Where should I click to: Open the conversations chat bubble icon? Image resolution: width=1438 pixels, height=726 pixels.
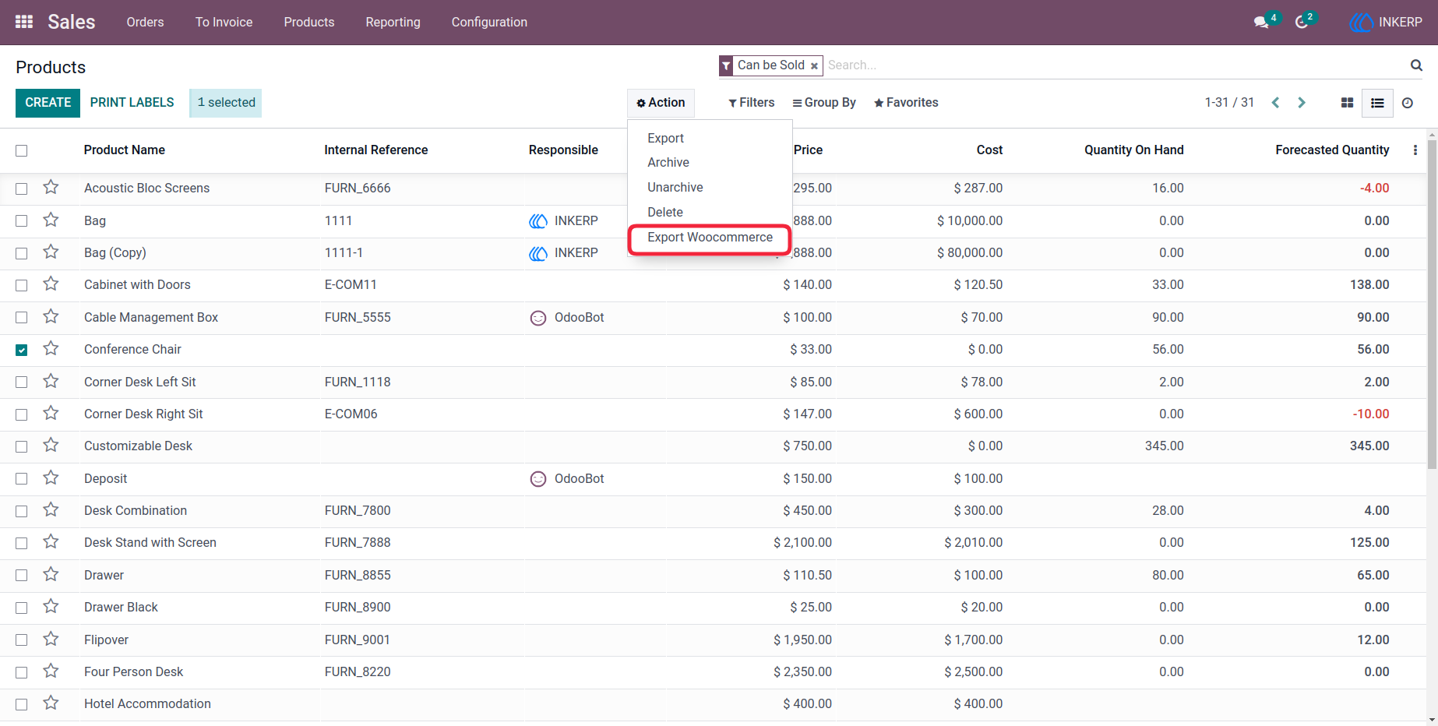coord(1262,22)
